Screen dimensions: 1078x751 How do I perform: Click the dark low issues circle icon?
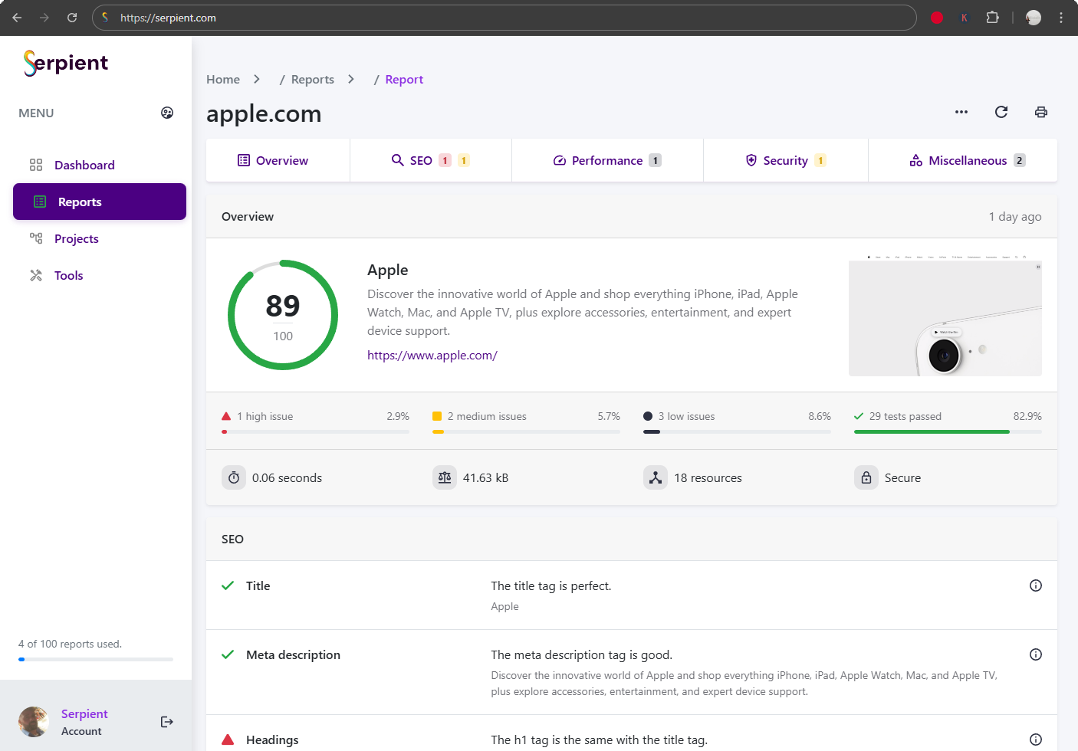648,416
